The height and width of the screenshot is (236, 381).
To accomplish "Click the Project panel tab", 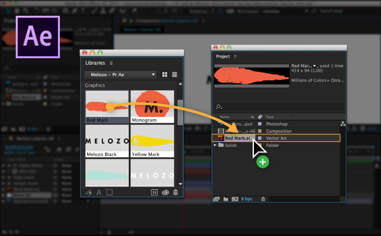I will (x=223, y=56).
